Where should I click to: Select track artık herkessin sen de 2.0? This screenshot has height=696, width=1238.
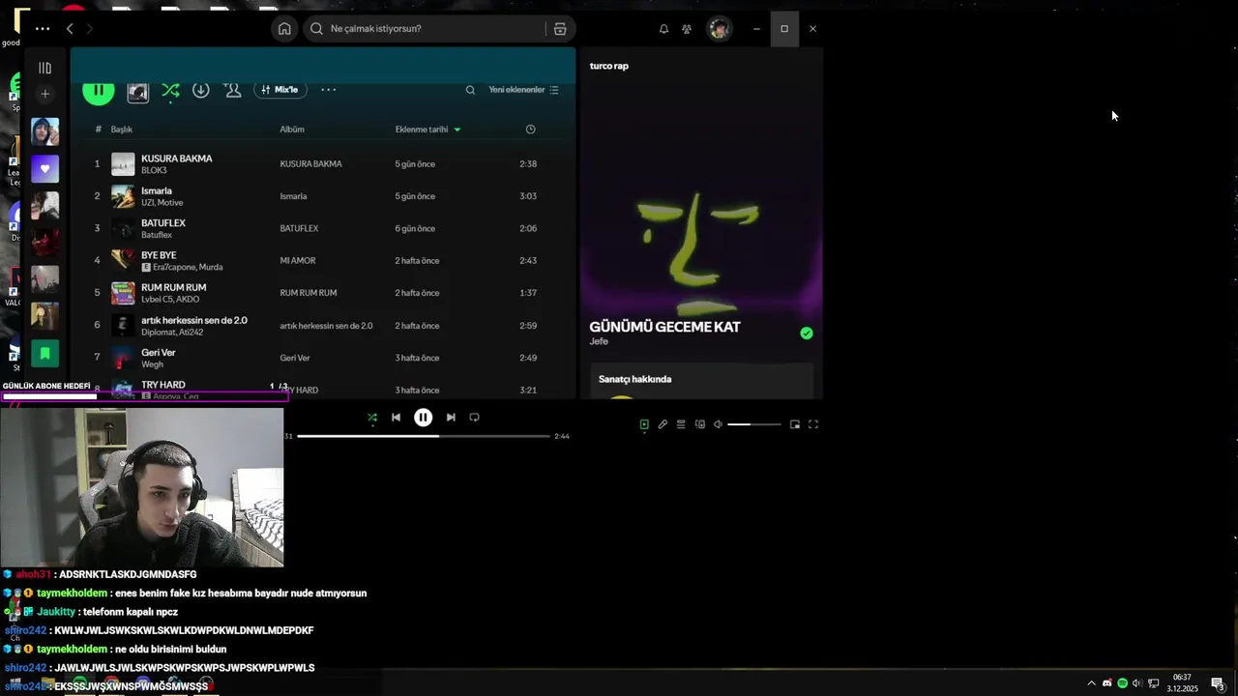click(194, 320)
